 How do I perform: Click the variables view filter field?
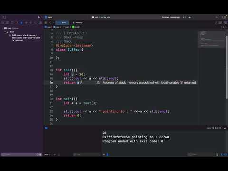click(x=86, y=154)
